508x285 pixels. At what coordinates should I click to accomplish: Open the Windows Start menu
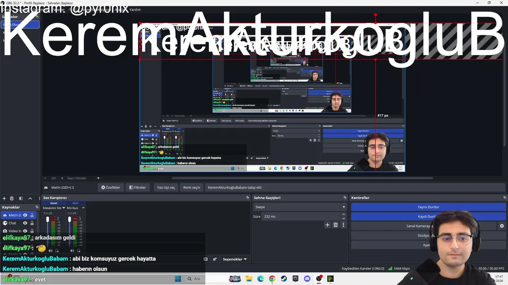[178, 279]
